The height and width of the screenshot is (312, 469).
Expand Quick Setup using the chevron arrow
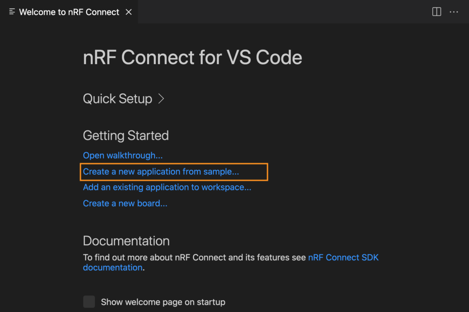pyautogui.click(x=161, y=99)
